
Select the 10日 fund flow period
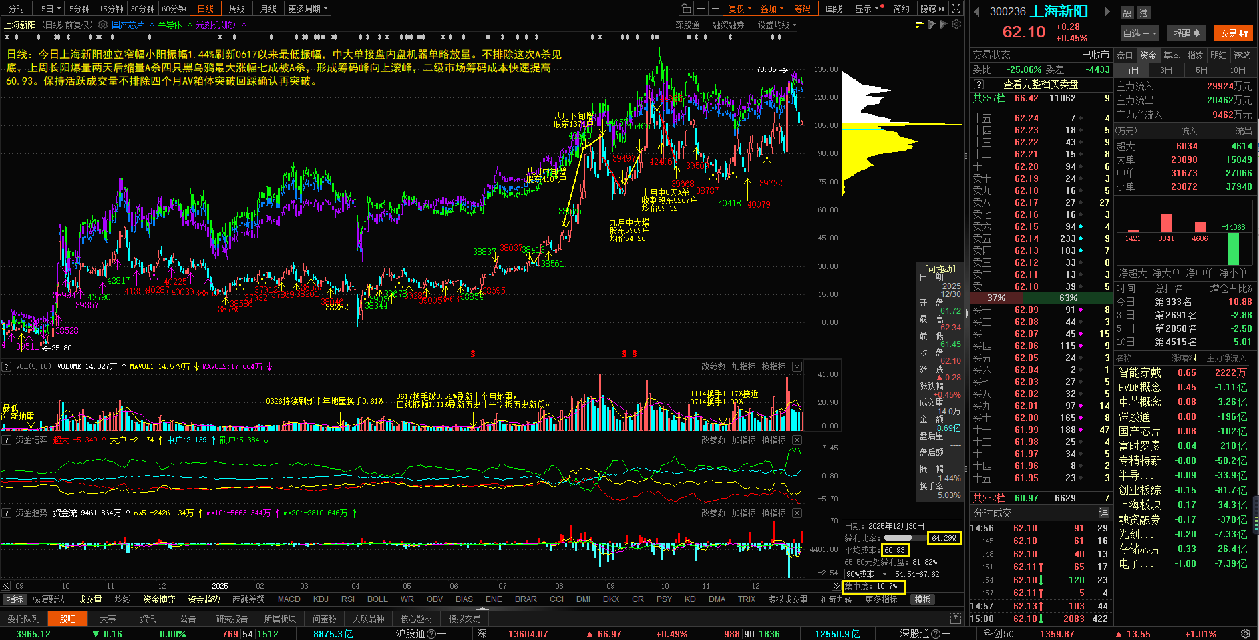(x=1238, y=70)
